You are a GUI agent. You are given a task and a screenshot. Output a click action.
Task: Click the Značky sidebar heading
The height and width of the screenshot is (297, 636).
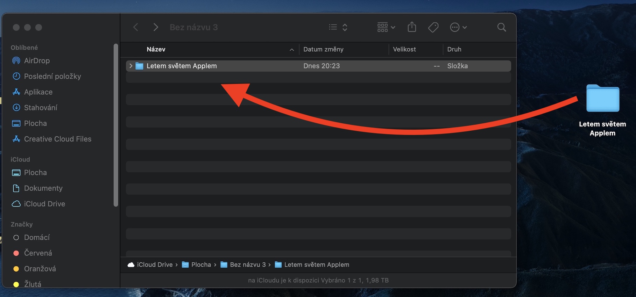coord(22,224)
